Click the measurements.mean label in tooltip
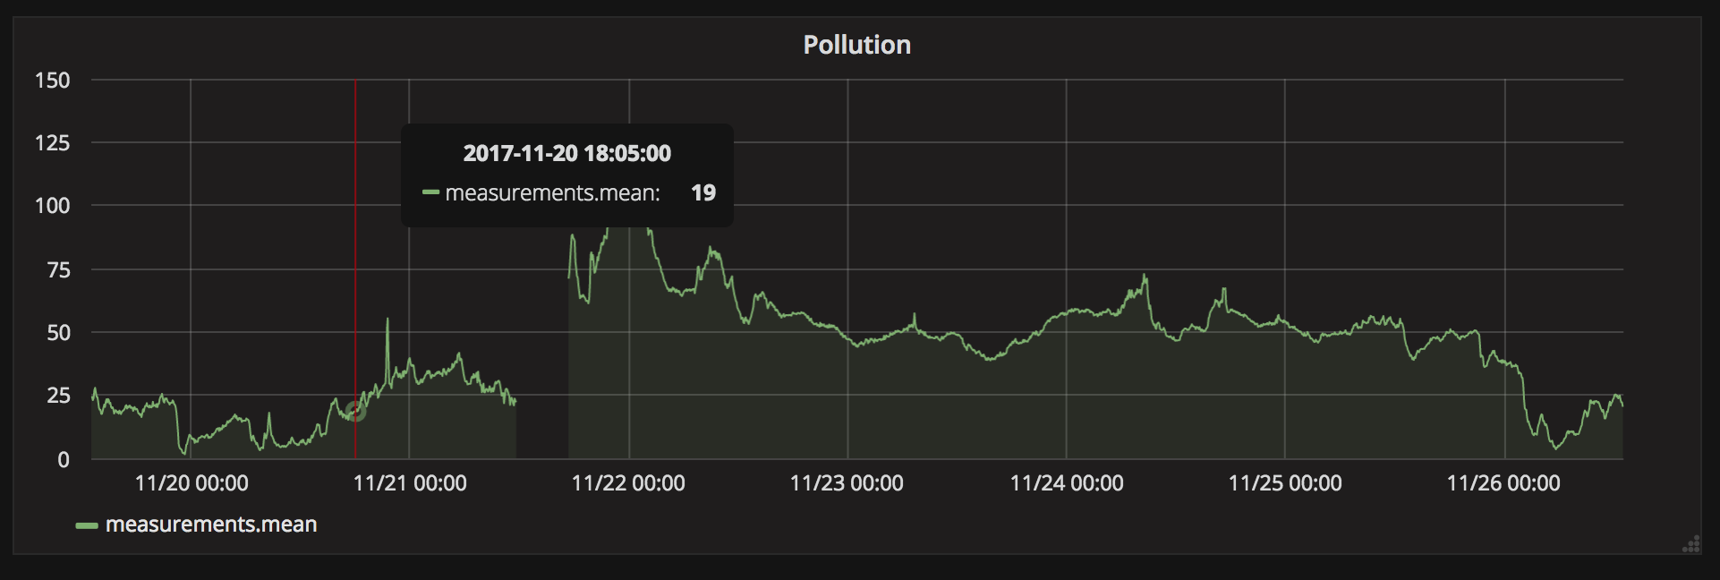Viewport: 1720px width, 580px height. tap(552, 192)
